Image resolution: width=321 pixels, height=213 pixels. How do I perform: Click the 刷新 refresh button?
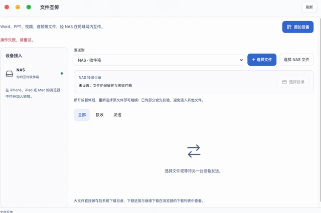pyautogui.click(x=309, y=7)
